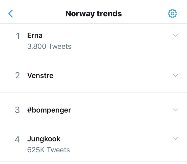Screen dimensions: 187x164
Task: View tweets about Venstre
Action: point(40,76)
